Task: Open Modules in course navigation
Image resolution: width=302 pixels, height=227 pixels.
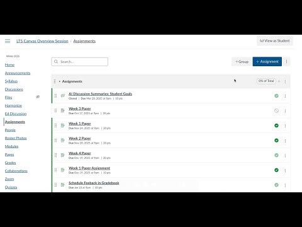Action: [x=11, y=146]
